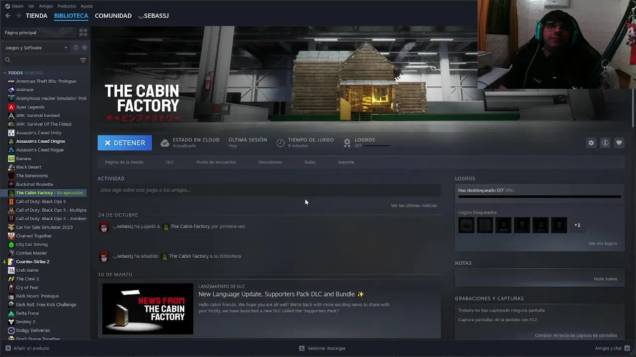The image size is (636, 357).
Task: Click Ver las últimas noticias
Action: (414, 205)
